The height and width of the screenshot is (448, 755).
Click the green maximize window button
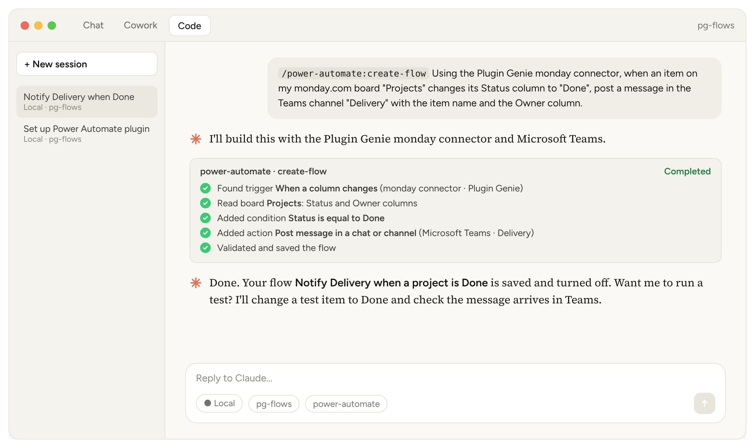52,26
